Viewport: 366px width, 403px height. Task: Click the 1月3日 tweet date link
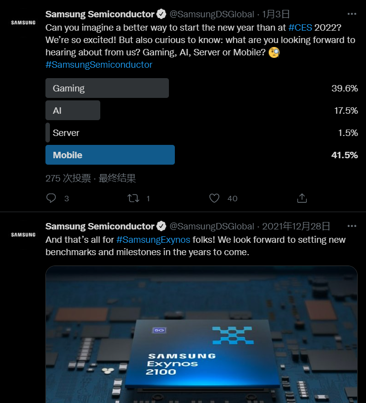pyautogui.click(x=276, y=14)
